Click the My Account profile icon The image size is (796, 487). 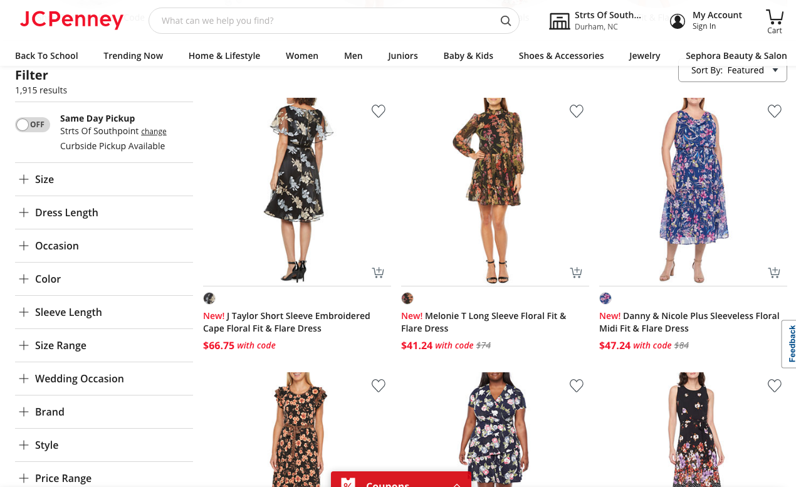(678, 21)
